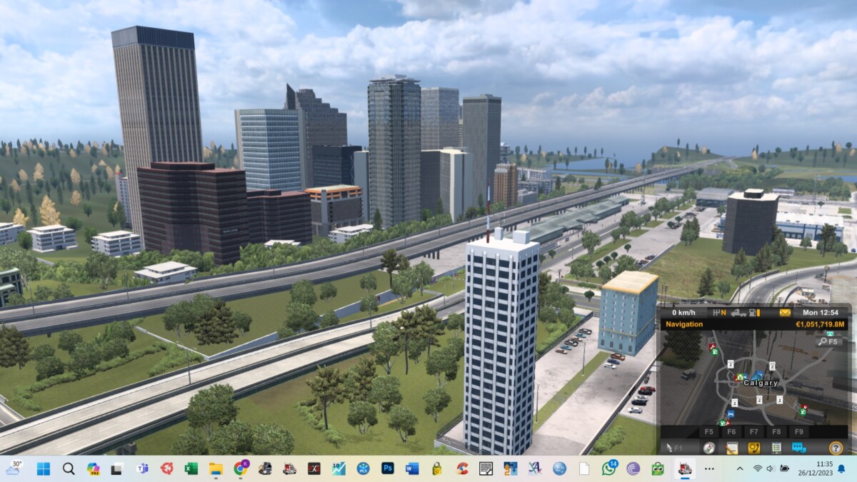Open the yellow mail envelope notification
Image resolution: width=857 pixels, height=482 pixels.
tap(785, 313)
